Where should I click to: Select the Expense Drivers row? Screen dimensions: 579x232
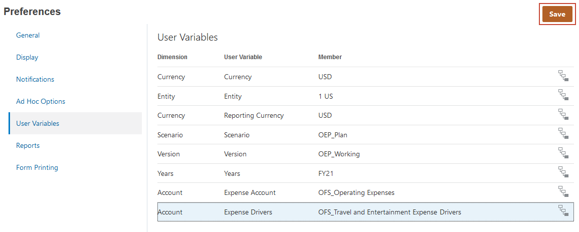248,212
